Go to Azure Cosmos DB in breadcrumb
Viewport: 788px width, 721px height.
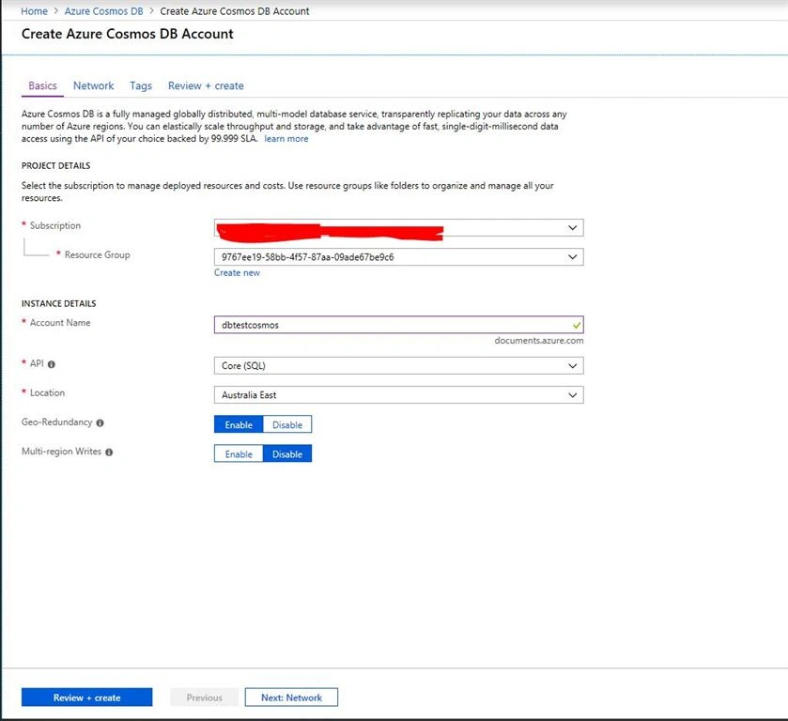click(103, 11)
